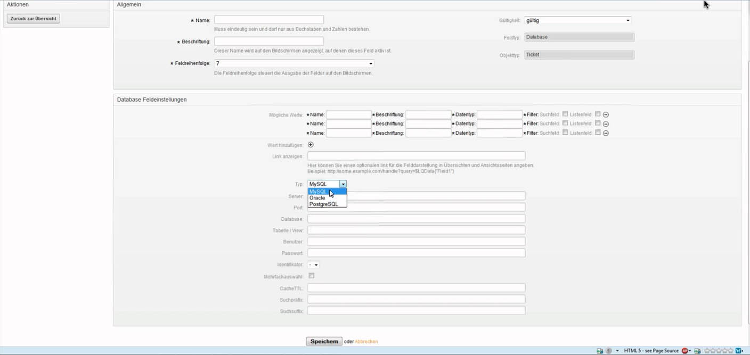Tick Listenfeld checkbox in first values row

click(598, 114)
